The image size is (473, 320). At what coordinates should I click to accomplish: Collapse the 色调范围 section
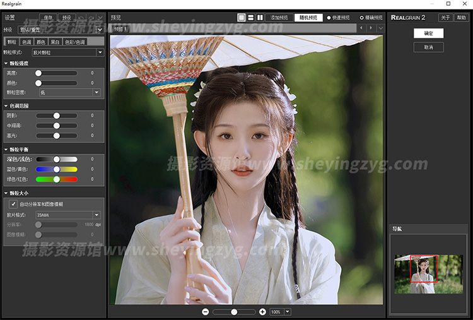pos(6,105)
